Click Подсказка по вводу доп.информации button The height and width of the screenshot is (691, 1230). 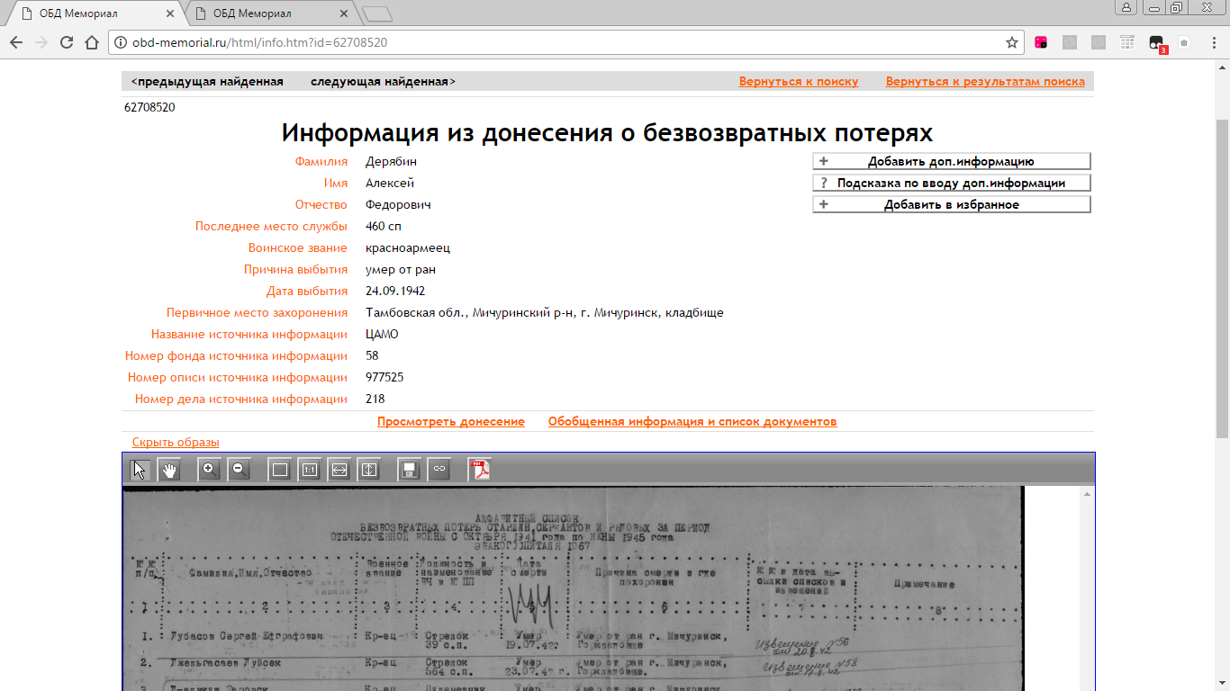click(x=951, y=183)
